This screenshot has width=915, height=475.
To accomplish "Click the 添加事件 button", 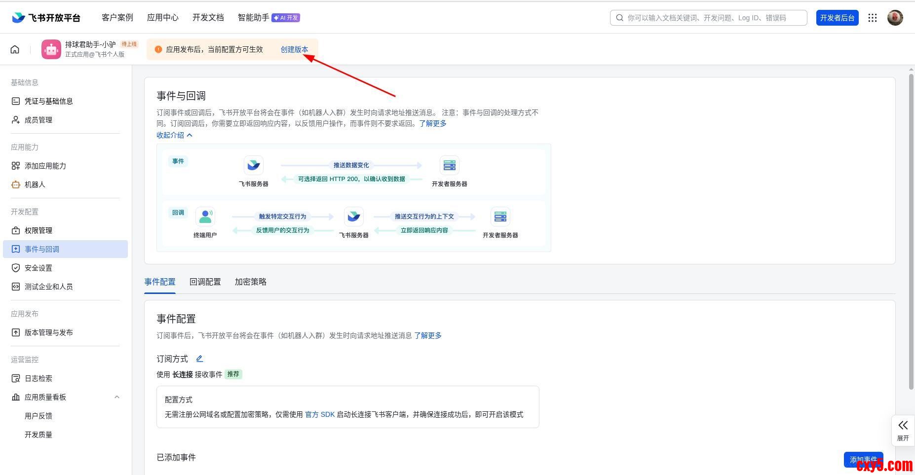I will click(864, 460).
